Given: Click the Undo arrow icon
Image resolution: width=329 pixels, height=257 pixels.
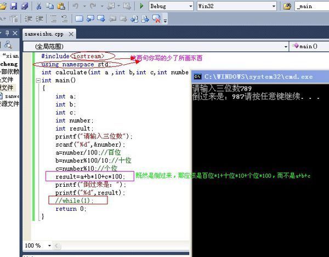Looking at the screenshot, I should click(x=75, y=6).
